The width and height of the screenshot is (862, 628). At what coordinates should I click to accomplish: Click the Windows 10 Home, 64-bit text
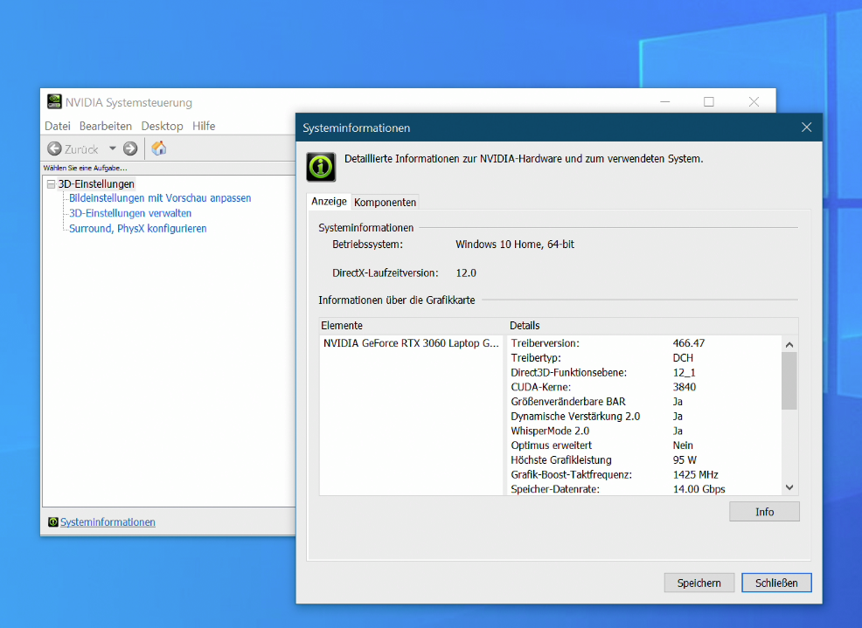coord(515,245)
